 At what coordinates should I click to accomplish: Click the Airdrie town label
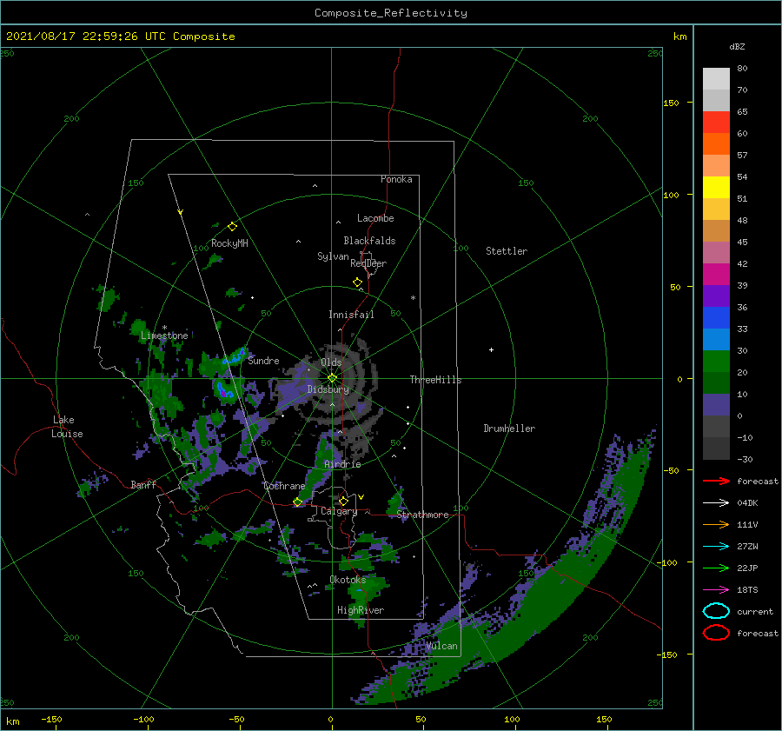pos(342,464)
